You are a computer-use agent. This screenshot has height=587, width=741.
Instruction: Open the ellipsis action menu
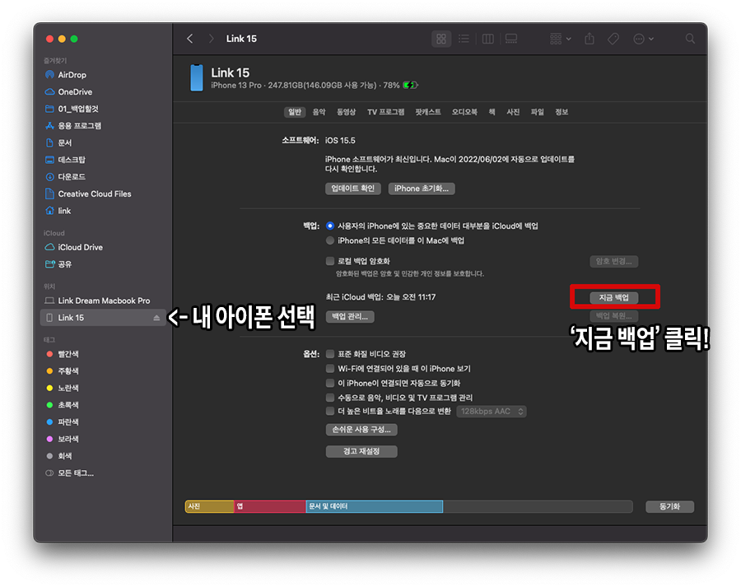point(643,39)
